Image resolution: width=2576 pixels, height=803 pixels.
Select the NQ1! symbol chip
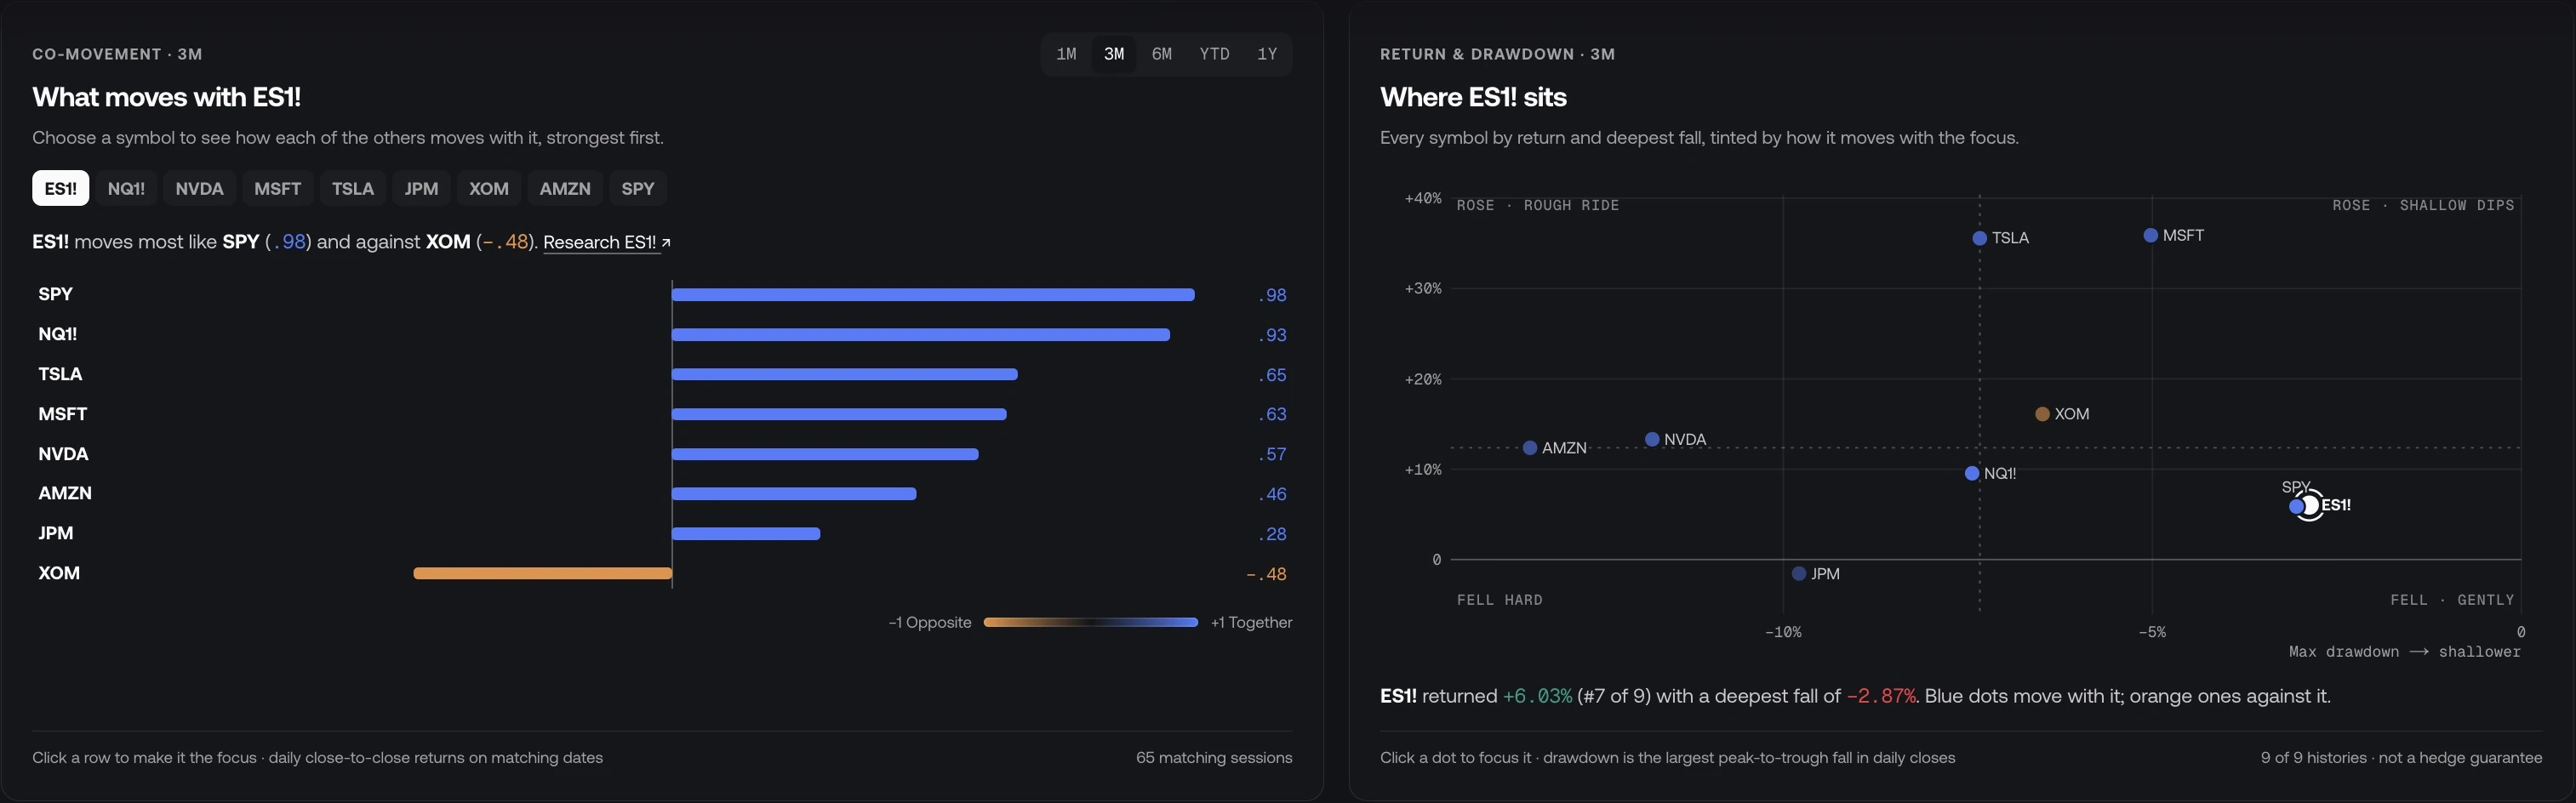coord(126,188)
